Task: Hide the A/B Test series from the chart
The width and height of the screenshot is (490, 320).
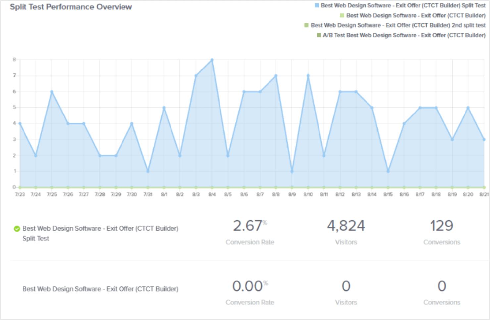Action: [404, 35]
